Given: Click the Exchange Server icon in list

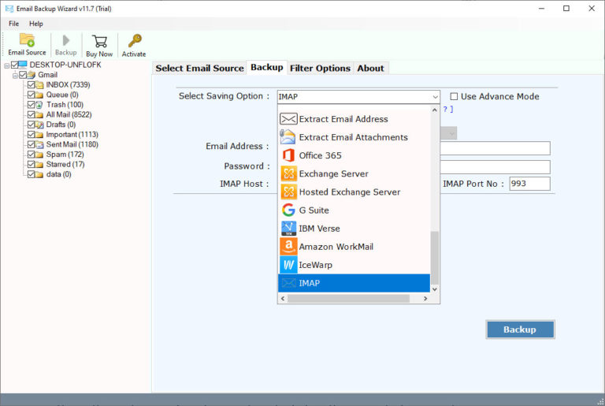Looking at the screenshot, I should coord(288,173).
